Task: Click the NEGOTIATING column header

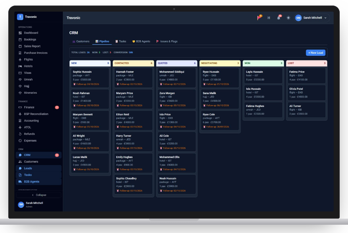Action: pyautogui.click(x=220, y=63)
